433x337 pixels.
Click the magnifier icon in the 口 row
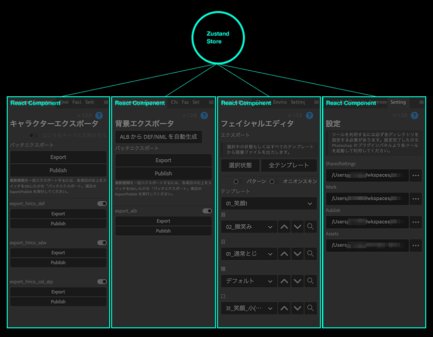click(311, 308)
